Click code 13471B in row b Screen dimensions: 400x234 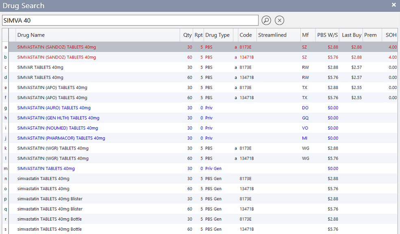(x=247, y=57)
